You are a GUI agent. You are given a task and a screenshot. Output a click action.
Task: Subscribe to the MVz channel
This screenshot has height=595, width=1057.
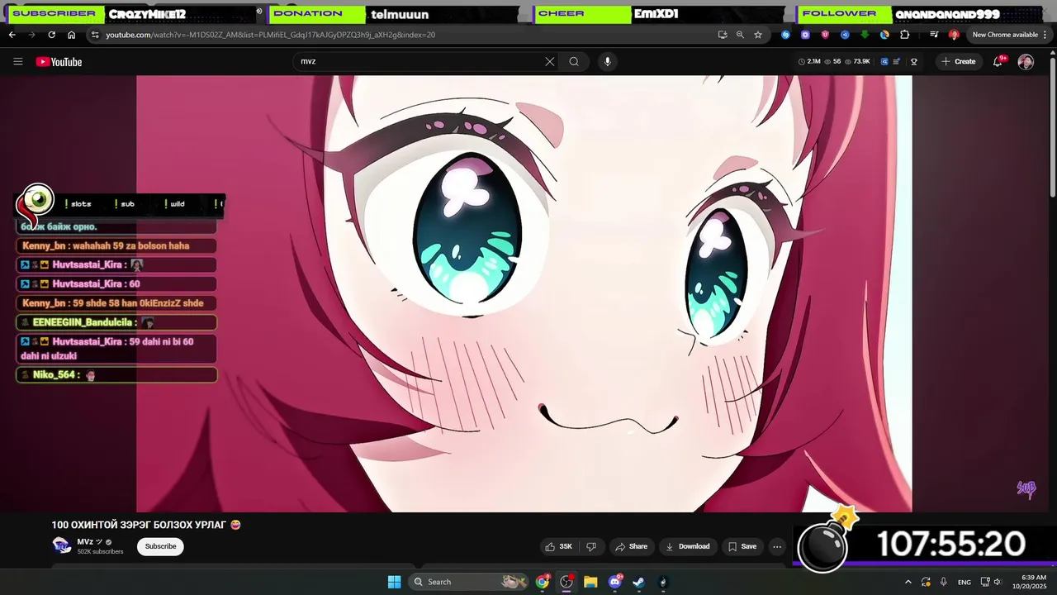click(160, 546)
